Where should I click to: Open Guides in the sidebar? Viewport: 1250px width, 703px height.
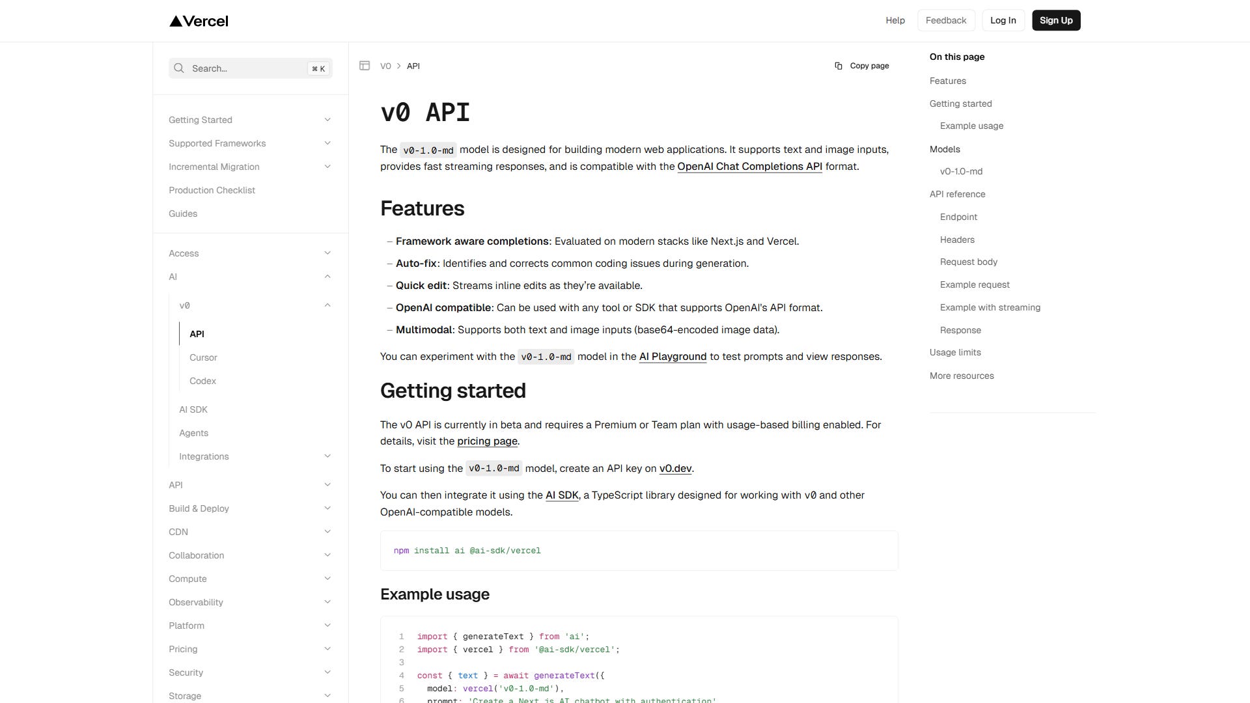click(183, 214)
